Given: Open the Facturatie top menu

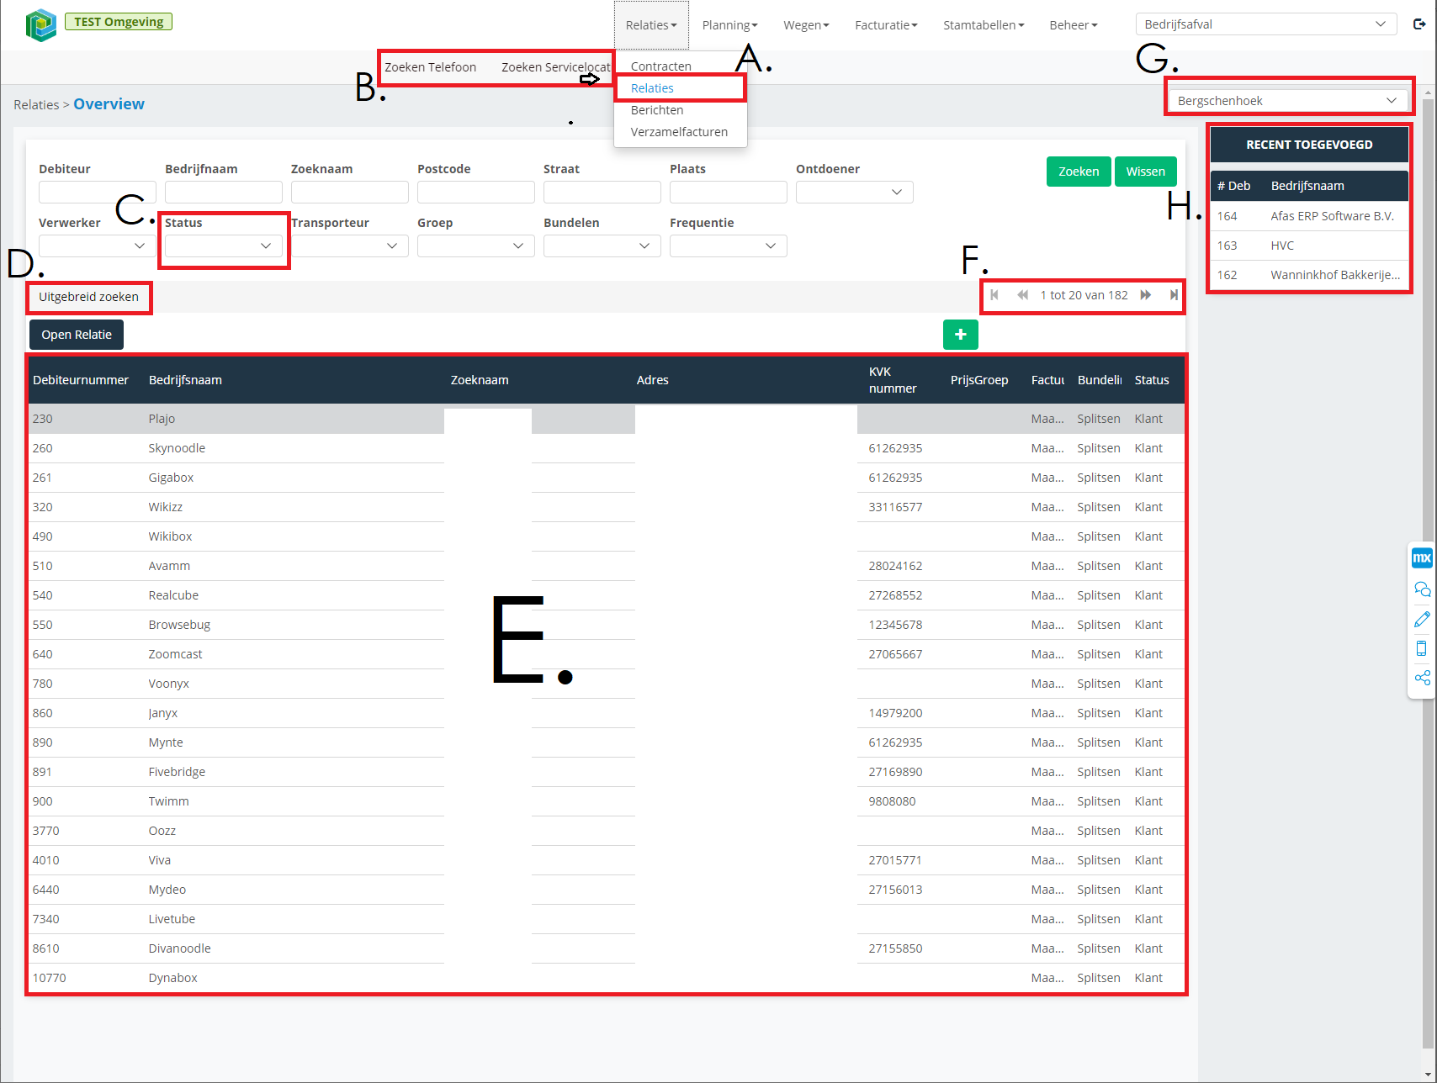Looking at the screenshot, I should 886,25.
